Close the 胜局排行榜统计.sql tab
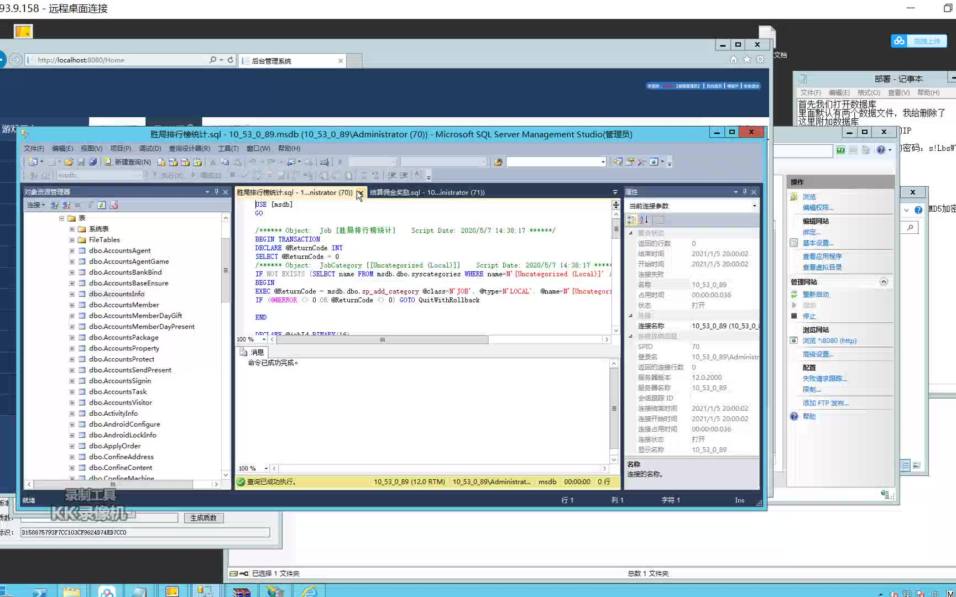The height and width of the screenshot is (597, 956). [x=360, y=192]
